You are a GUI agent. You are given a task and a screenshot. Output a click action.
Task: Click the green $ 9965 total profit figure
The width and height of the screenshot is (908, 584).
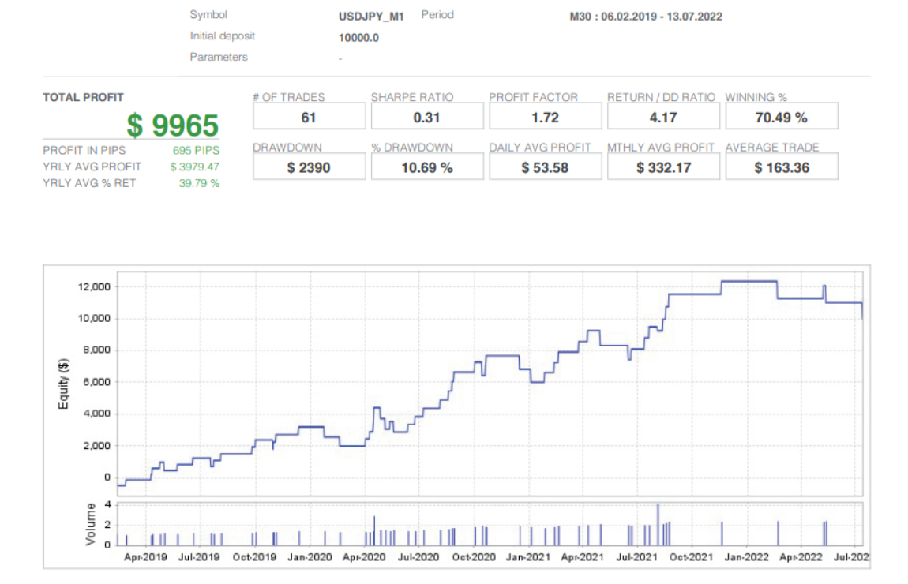pyautogui.click(x=172, y=125)
